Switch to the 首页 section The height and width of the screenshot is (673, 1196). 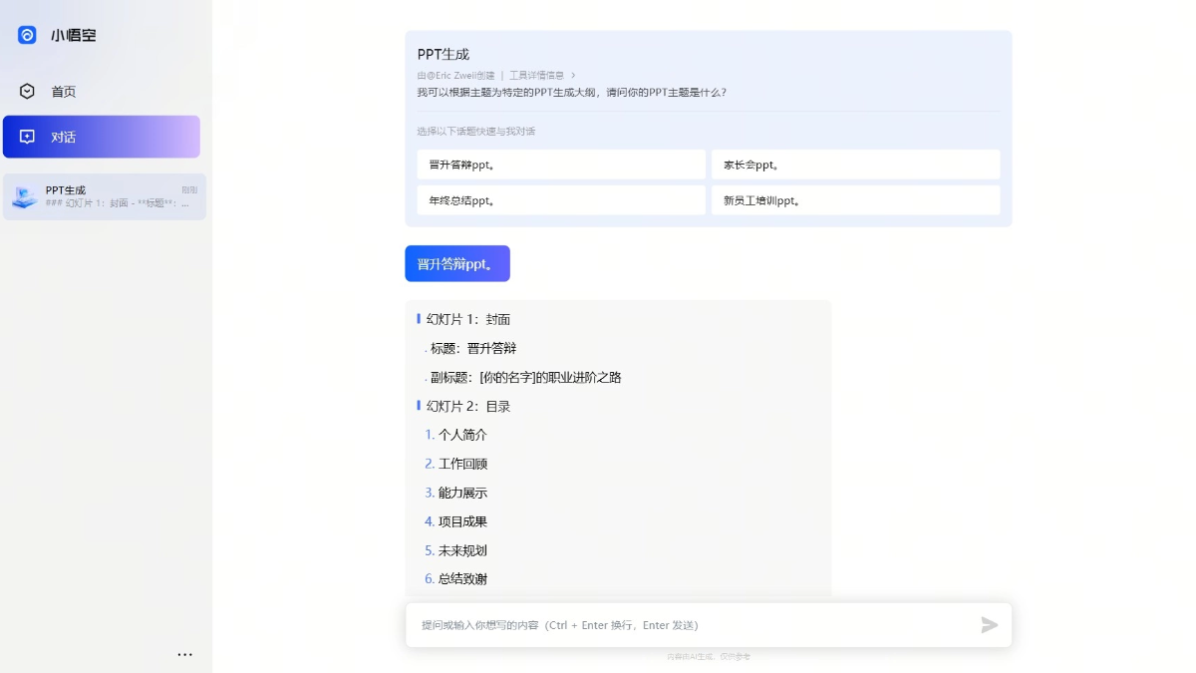tap(60, 91)
